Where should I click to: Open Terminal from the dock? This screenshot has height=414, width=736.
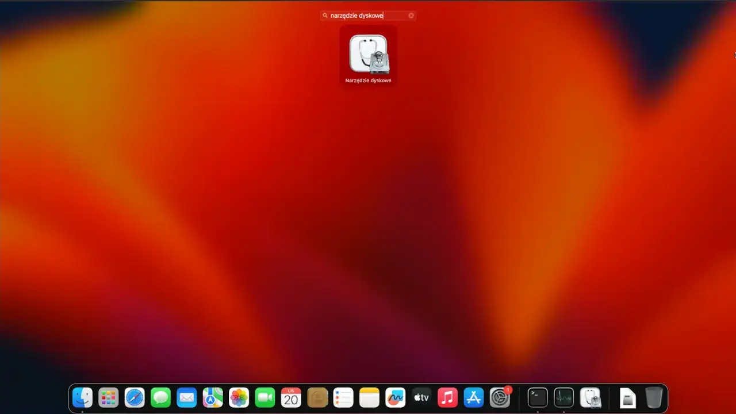click(x=537, y=397)
